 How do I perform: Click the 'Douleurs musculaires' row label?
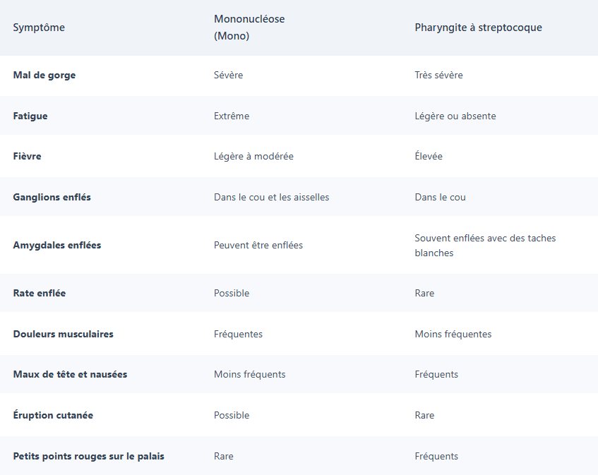coord(63,334)
